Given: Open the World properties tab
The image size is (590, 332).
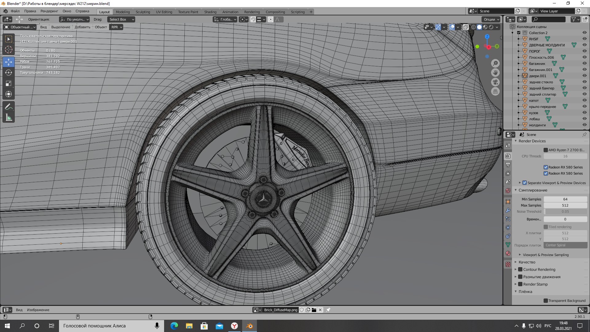Looking at the screenshot, I should (508, 191).
